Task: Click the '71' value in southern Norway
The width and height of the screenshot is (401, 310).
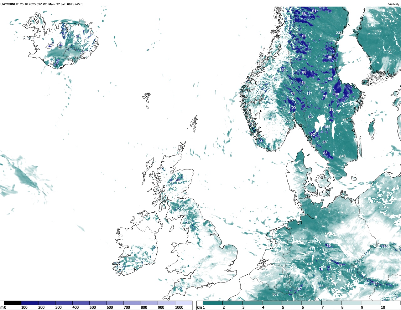Action: tap(260, 141)
